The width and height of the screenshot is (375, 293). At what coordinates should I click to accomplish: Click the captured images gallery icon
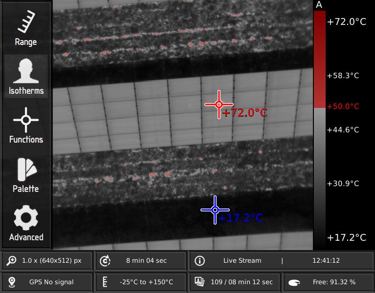199,282
